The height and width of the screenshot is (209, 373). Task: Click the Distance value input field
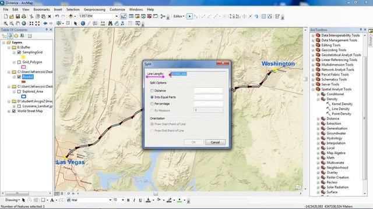point(208,91)
